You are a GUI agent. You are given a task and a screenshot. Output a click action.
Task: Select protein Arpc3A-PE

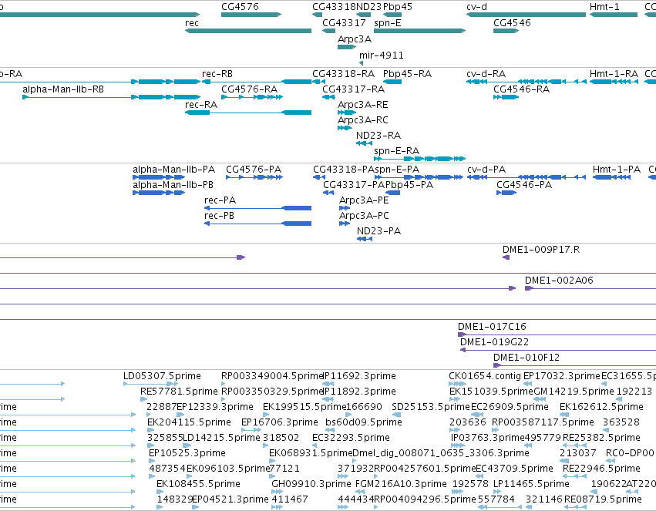345,208
